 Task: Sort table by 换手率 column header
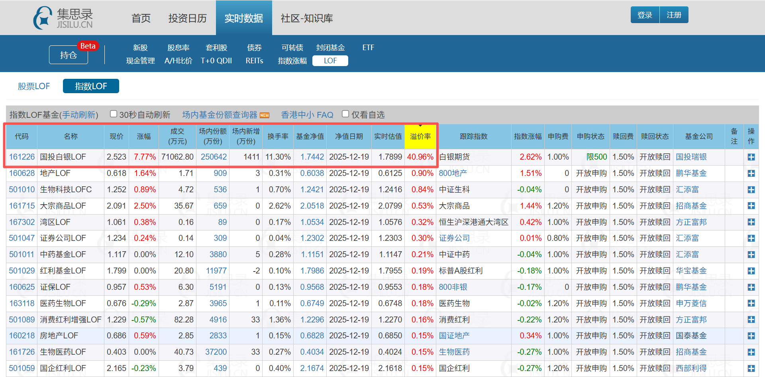[278, 137]
